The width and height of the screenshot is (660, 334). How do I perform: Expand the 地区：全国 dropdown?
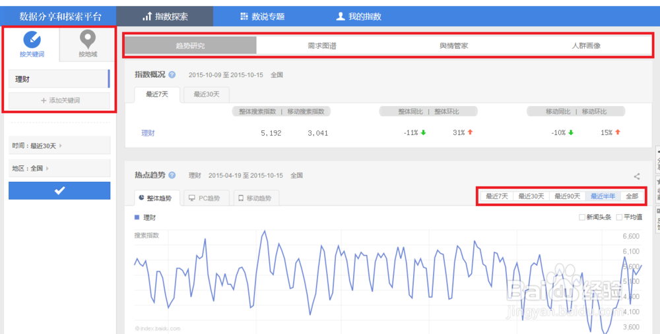coord(59,168)
